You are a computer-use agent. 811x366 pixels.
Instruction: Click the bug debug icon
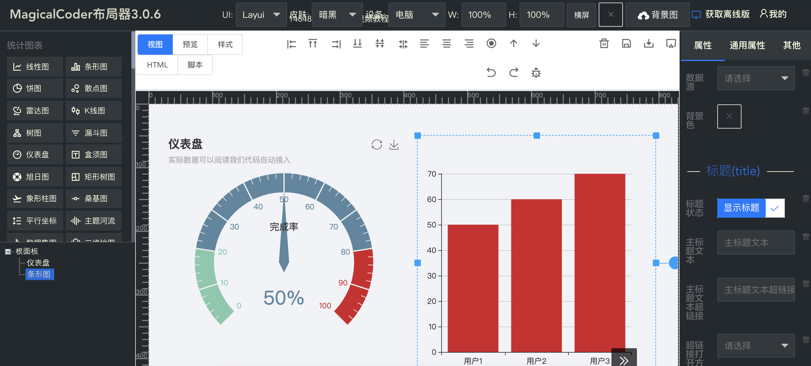pos(536,73)
